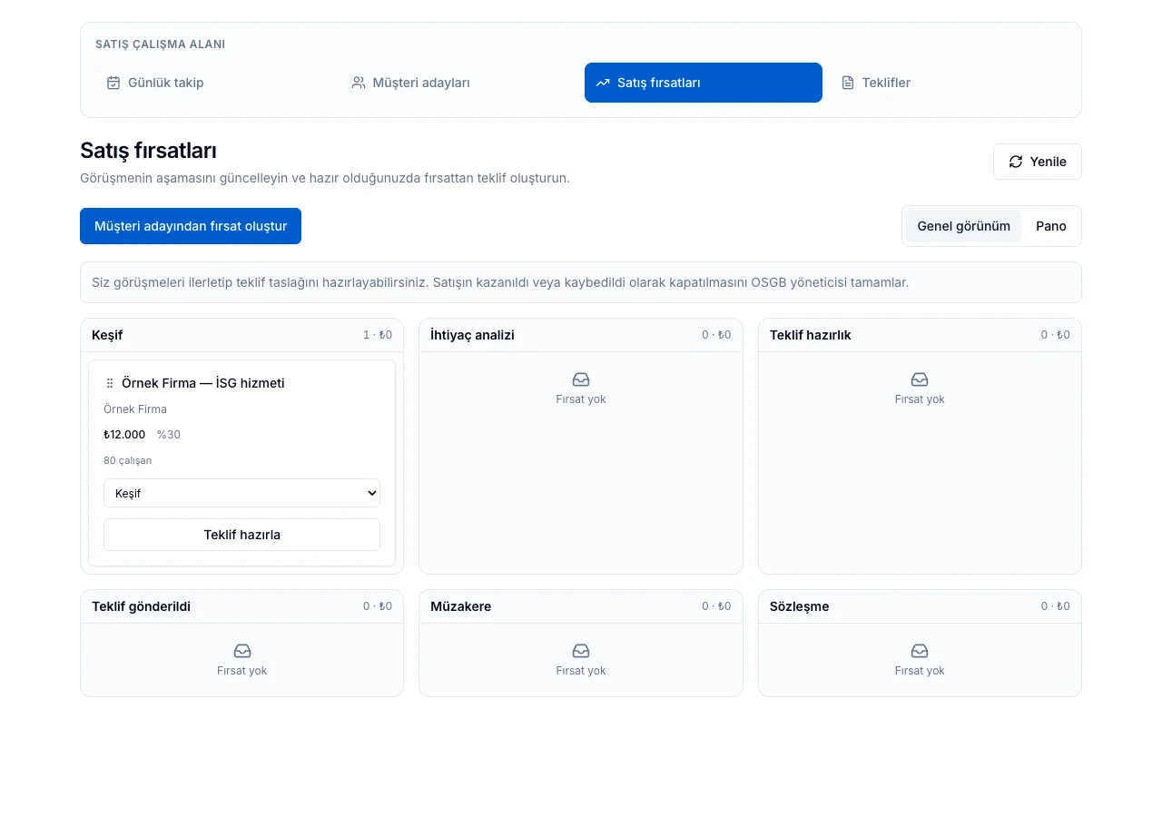Screen dimensions: 1162x817
Task: Click the Teklif hazırla button
Action: [241, 535]
